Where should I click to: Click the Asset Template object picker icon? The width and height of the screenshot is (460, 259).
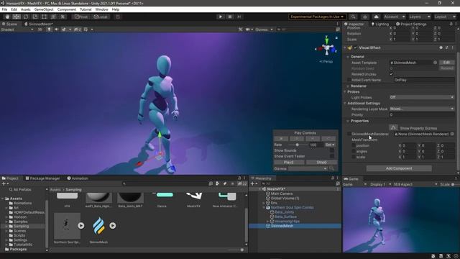(435, 63)
